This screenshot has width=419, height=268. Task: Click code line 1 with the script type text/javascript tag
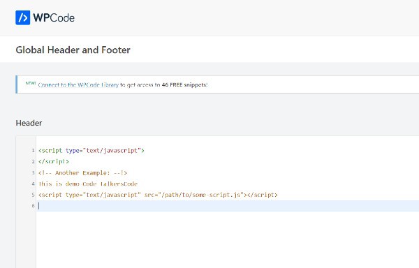(91, 151)
